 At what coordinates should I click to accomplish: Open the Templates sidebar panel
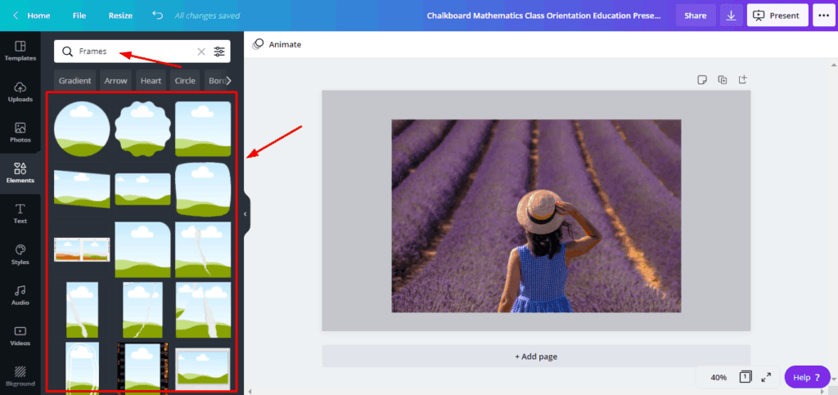[20, 51]
